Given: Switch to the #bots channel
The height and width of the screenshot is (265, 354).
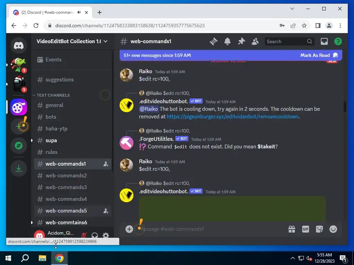Looking at the screenshot, I should pyautogui.click(x=72, y=117).
